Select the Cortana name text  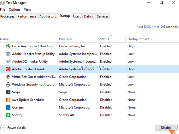point(18,107)
